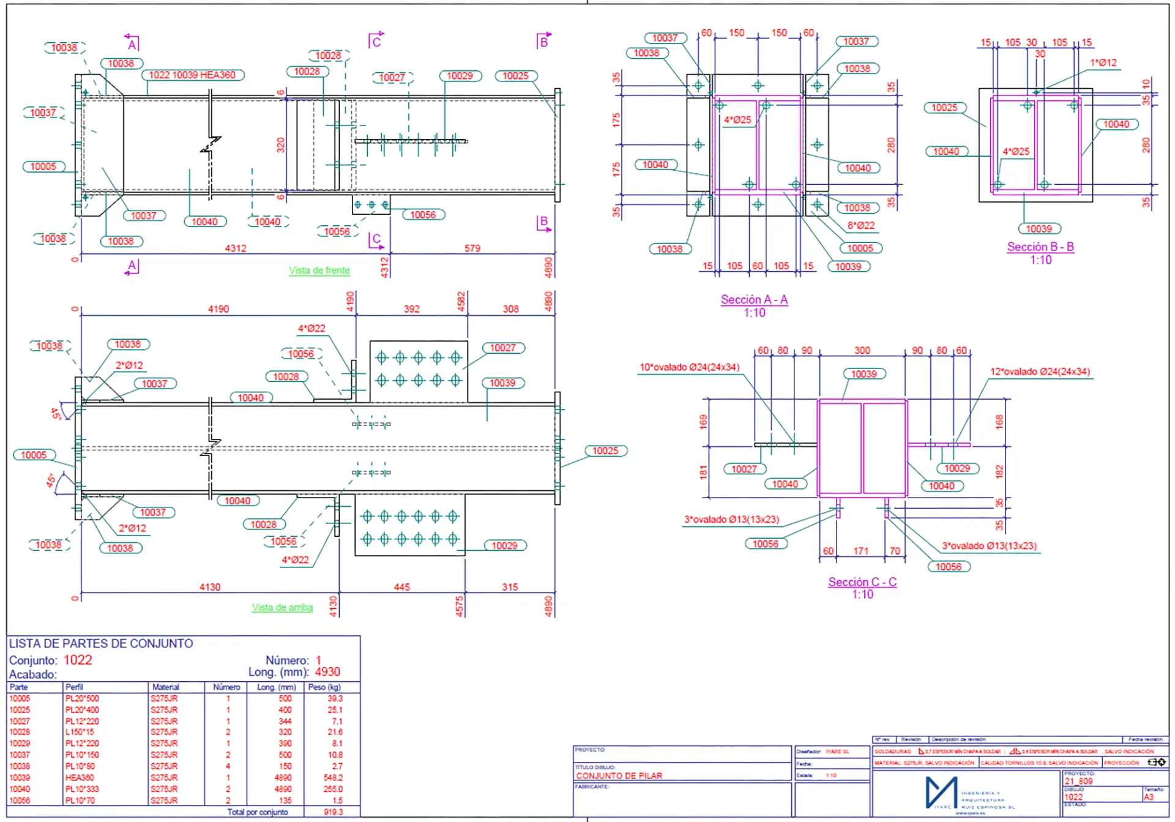
Task: Click the "Descripción de revisión" header
Action: (958, 739)
